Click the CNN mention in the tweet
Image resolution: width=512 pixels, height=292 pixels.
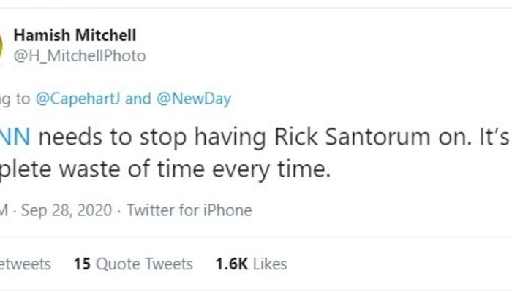[15, 136]
